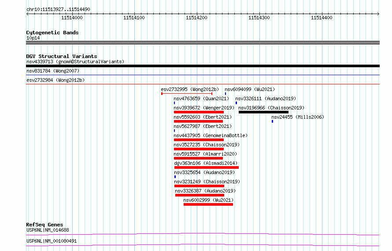Open variant nsv3231249 (Chaisson2019)
Screen dimensions: 392x251
point(207,182)
